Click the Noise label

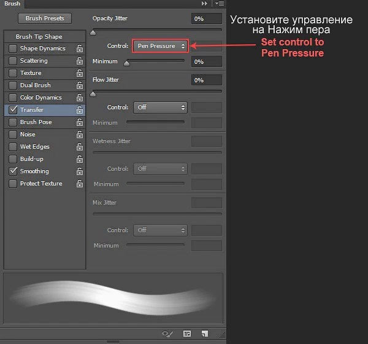coord(28,135)
